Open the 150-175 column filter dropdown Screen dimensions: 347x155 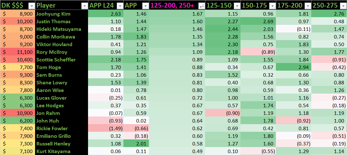(x=272, y=6)
